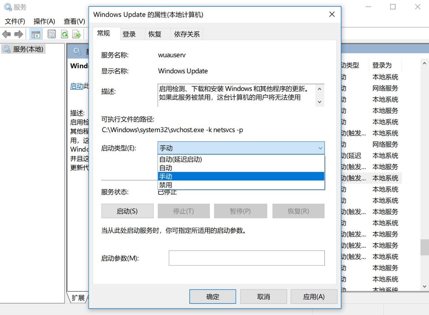Viewport: 429px width, 315px height.
Task: Open the 操作(A) menu
Action: click(x=44, y=21)
